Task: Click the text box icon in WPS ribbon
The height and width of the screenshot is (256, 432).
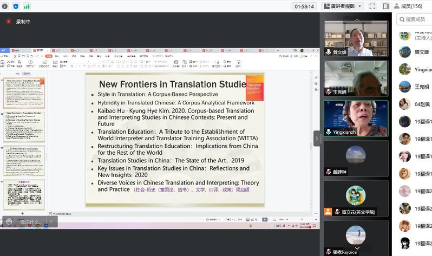Action: click(x=176, y=63)
